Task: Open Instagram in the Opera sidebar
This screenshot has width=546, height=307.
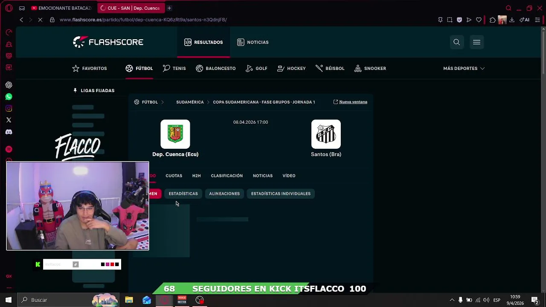Action: pyautogui.click(x=9, y=108)
